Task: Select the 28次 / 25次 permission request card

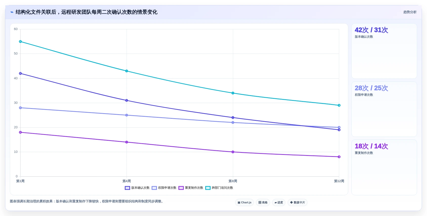Action: (x=384, y=109)
